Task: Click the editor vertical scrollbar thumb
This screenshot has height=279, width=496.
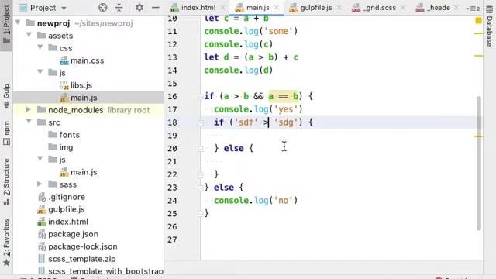Action: point(479,163)
